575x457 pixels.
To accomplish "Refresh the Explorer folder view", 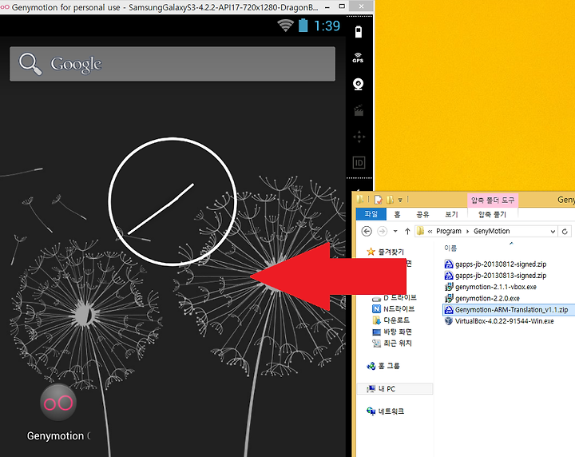I will (565, 232).
